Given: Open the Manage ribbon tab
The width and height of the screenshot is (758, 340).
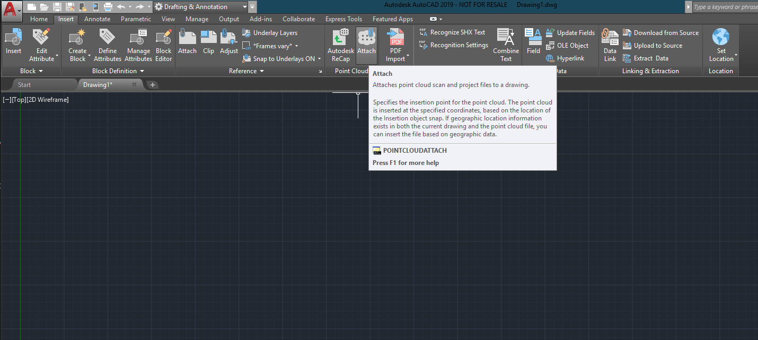Looking at the screenshot, I should (197, 19).
